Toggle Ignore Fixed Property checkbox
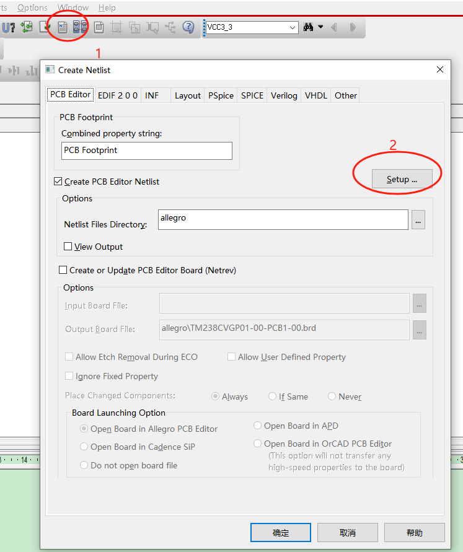This screenshot has width=463, height=552. tap(69, 376)
